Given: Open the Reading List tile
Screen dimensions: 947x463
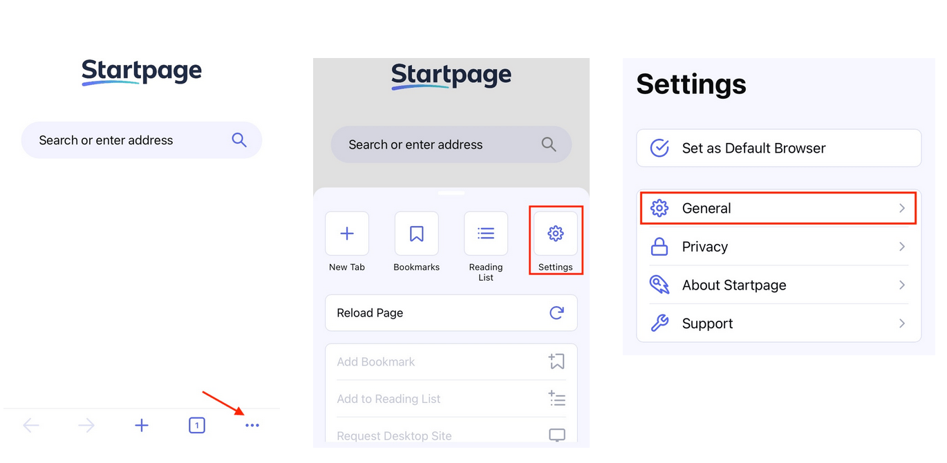Looking at the screenshot, I should 486,234.
